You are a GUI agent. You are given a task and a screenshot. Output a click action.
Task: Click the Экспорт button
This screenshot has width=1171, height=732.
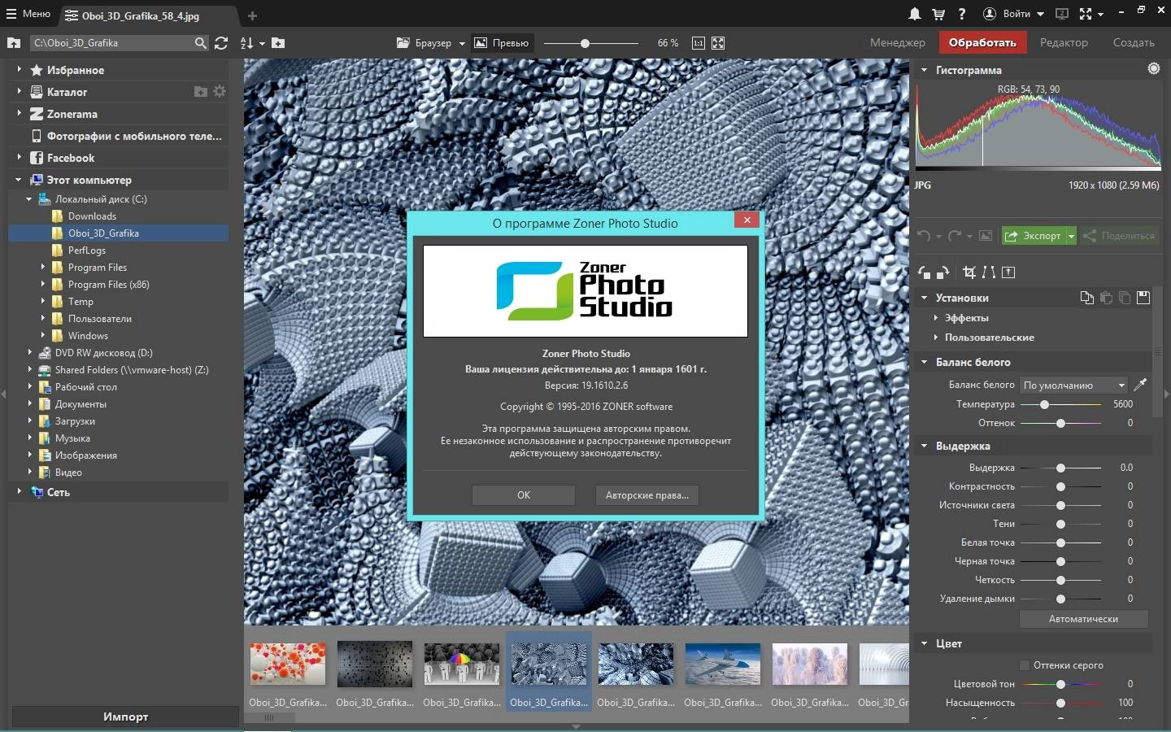click(x=1034, y=236)
